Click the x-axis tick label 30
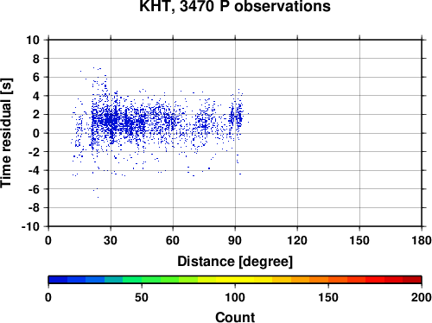432x323 pixels. pos(111,240)
